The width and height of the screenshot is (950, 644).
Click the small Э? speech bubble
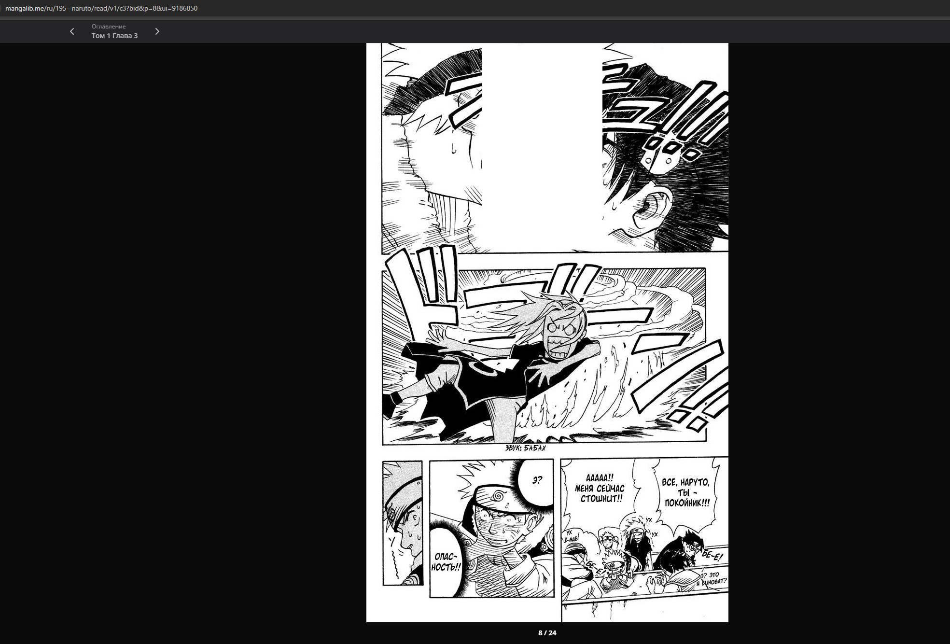537,480
